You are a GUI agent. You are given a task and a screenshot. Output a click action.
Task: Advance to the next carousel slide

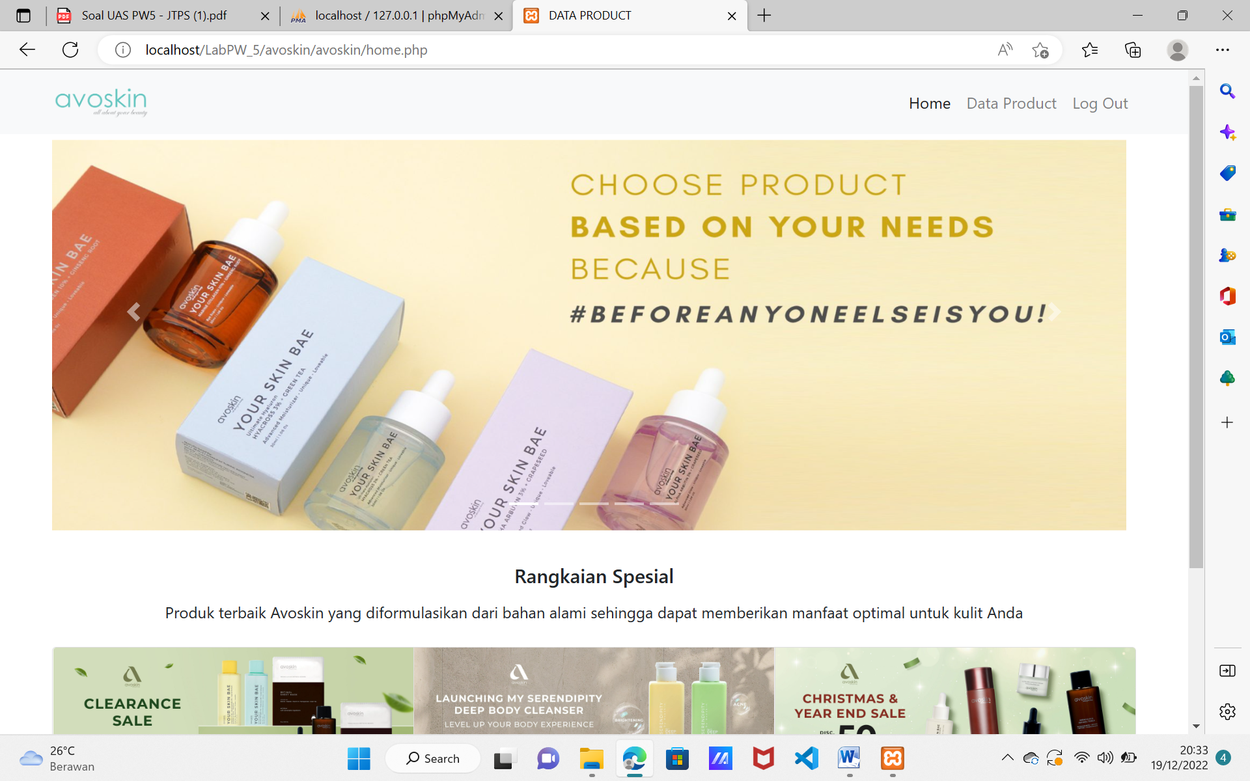(x=1054, y=312)
